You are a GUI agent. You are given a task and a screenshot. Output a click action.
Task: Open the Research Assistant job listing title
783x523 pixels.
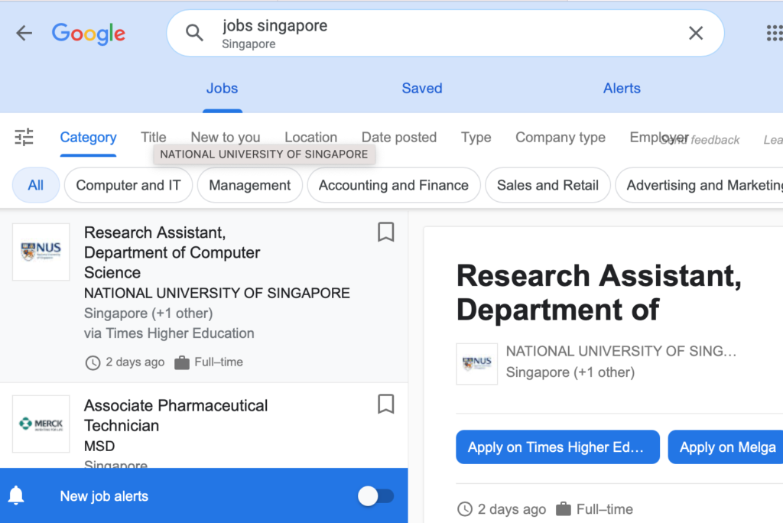172,252
